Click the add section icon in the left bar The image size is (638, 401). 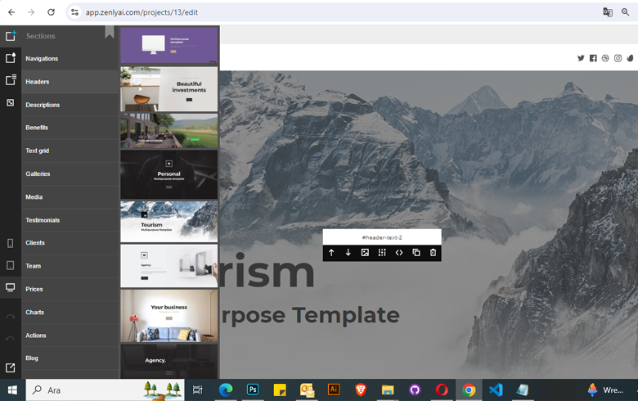[11, 36]
